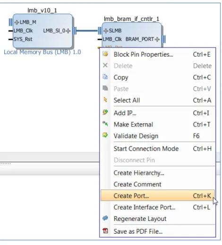The height and width of the screenshot is (245, 222).
Task: Open Local Memory Bus (LMB) 1.0 link
Action: pyautogui.click(x=43, y=52)
